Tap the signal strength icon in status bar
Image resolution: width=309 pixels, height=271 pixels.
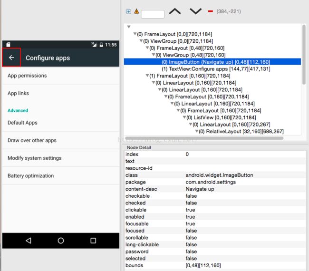pyautogui.click(x=94, y=45)
